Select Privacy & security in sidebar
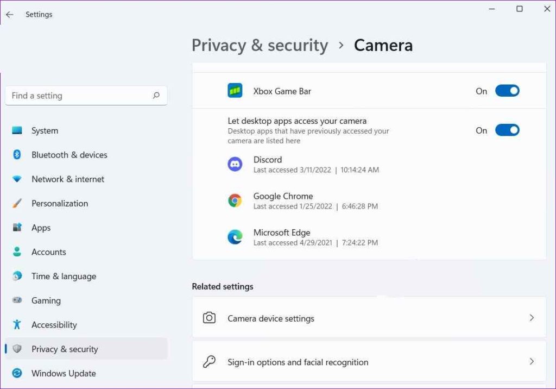This screenshot has height=389, width=556. pyautogui.click(x=86, y=349)
